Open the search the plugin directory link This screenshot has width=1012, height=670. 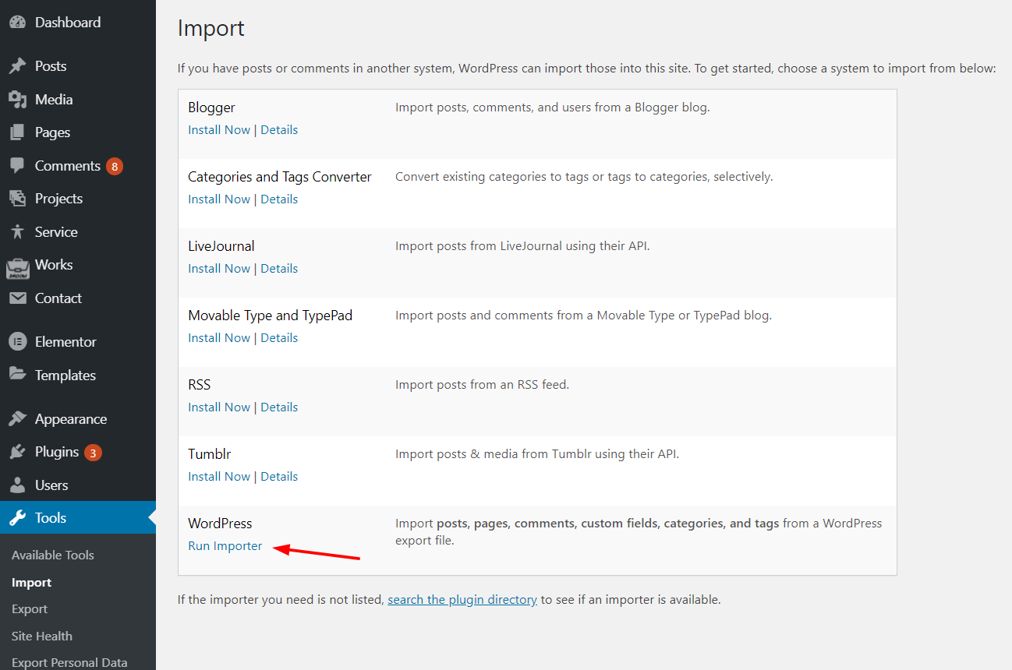[462, 600]
